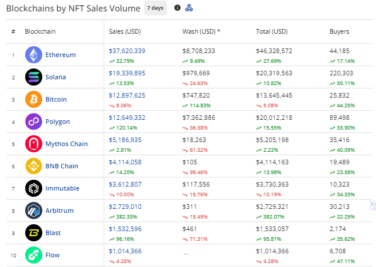The width and height of the screenshot is (376, 267).
Task: Select Mythos Chain buyers count 35,416
Action: [x=339, y=140]
